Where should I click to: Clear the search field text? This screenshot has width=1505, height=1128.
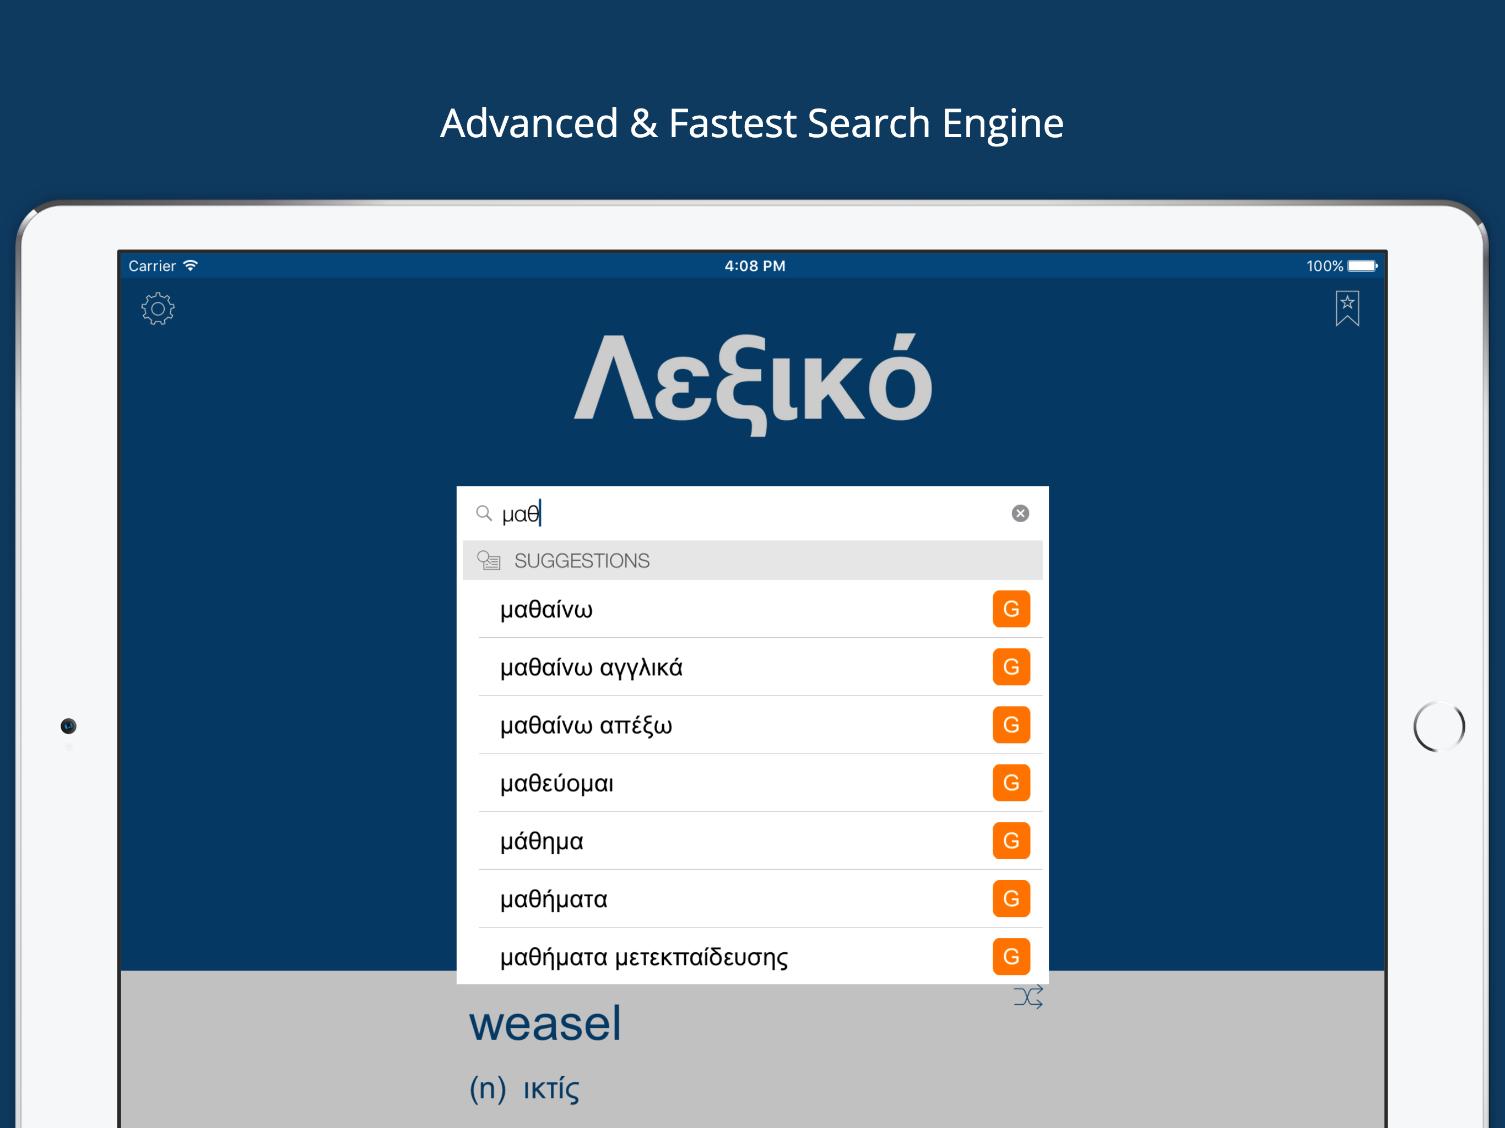(x=1020, y=513)
